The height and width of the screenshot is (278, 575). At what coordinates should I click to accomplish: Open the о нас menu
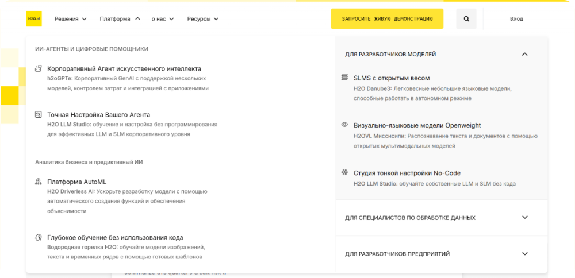pos(163,19)
